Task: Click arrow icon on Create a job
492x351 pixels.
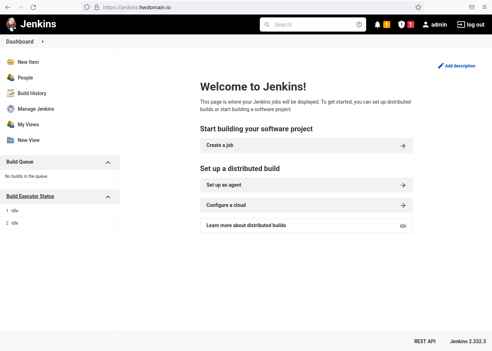Action: click(403, 146)
